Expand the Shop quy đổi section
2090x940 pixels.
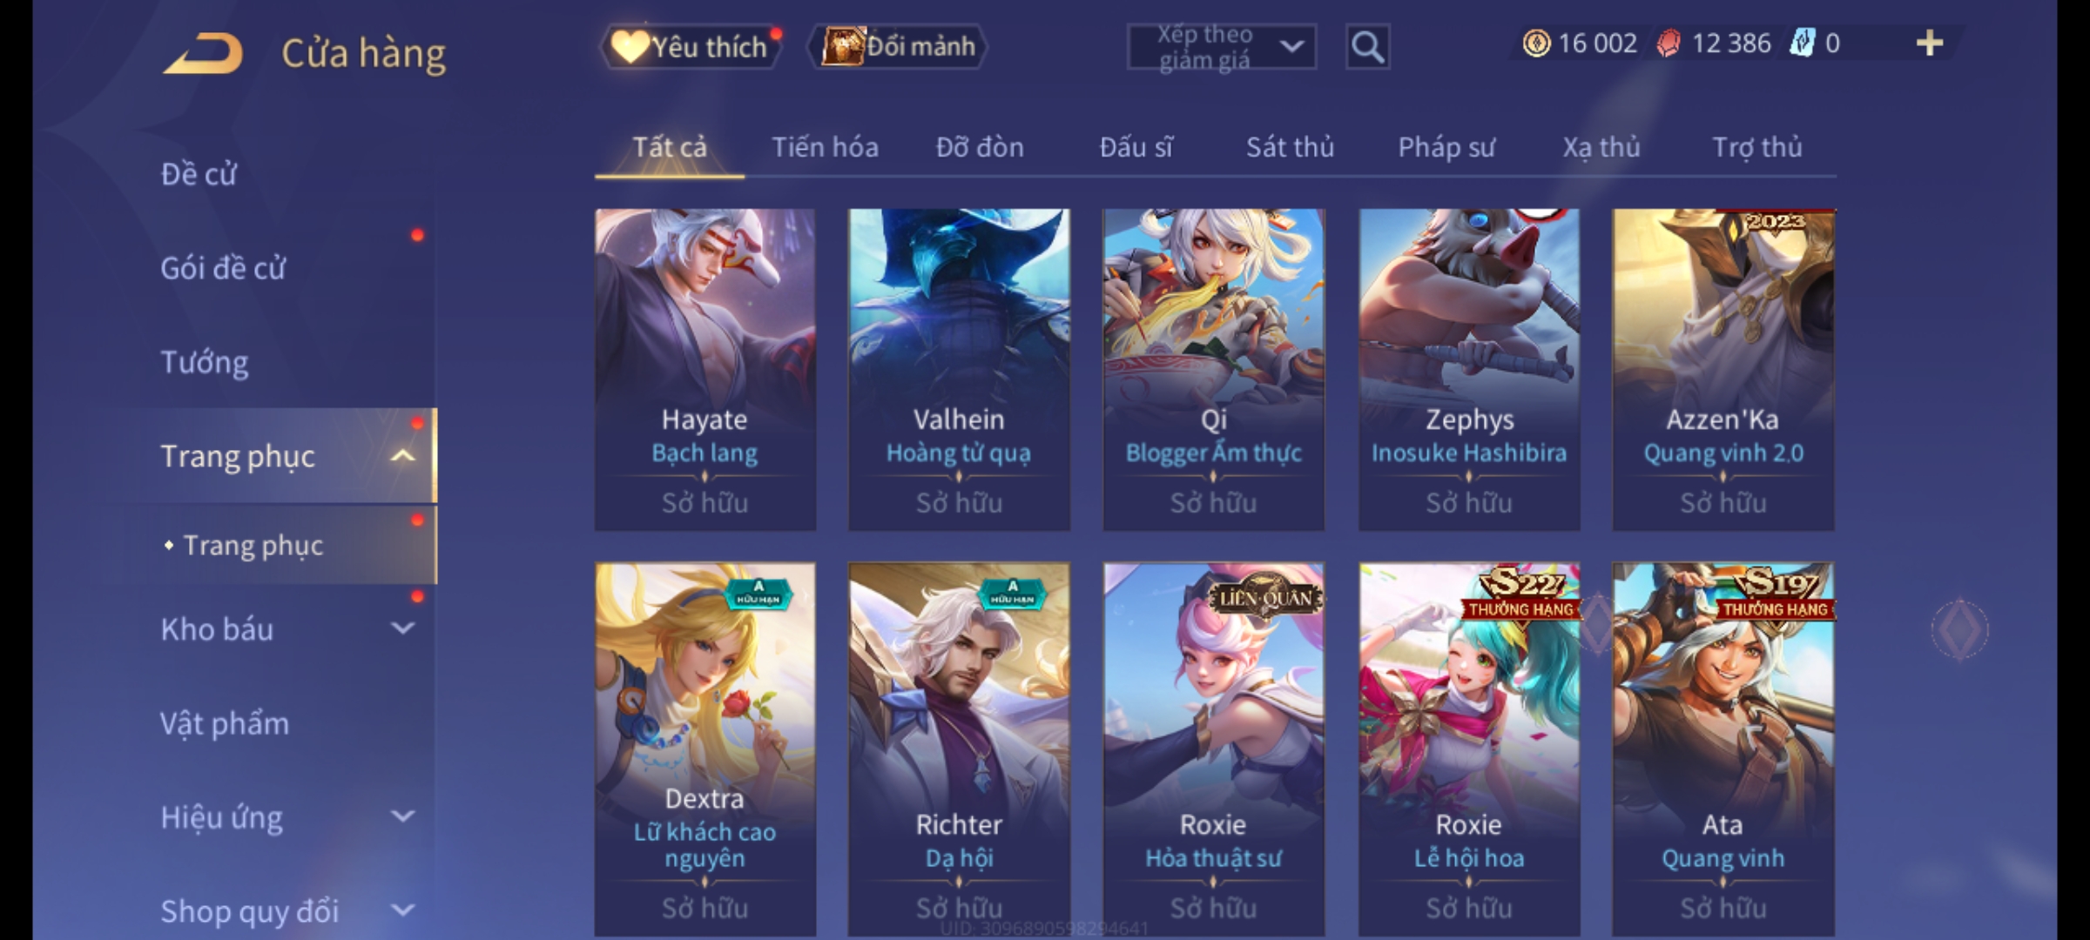pyautogui.click(x=402, y=910)
